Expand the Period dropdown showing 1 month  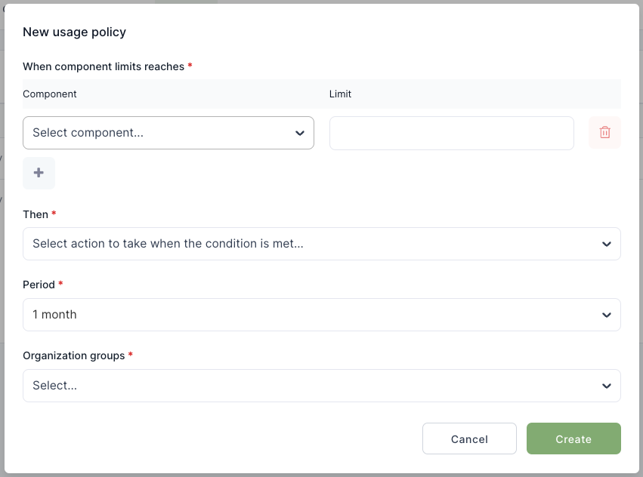click(310, 315)
